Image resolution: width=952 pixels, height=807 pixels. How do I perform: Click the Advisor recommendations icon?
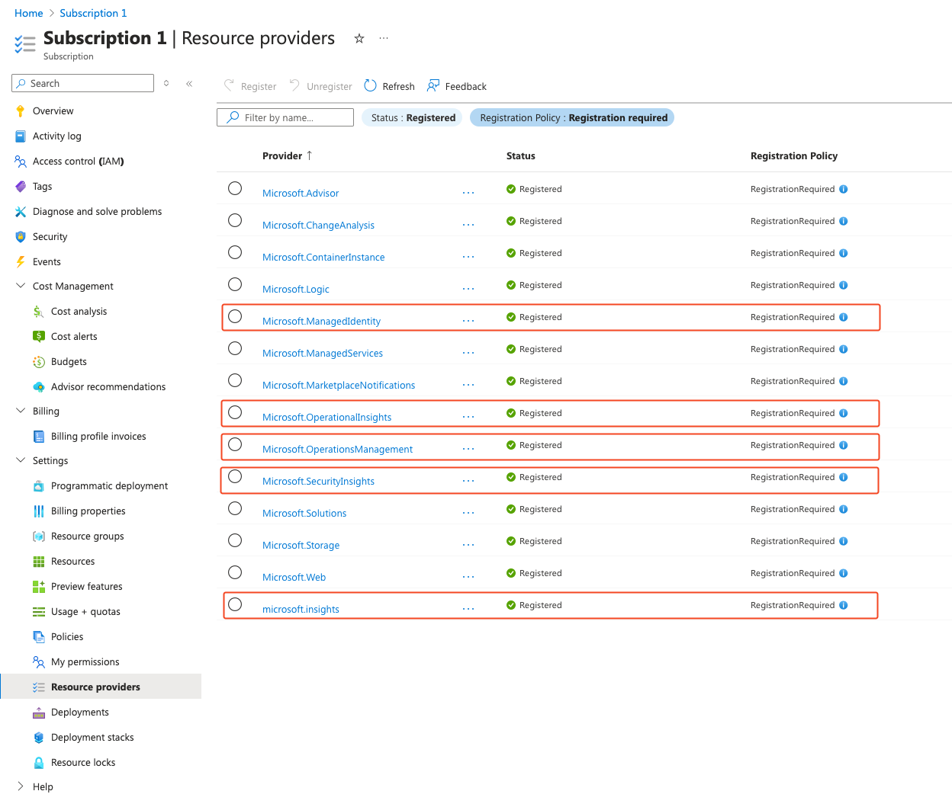[x=39, y=387]
